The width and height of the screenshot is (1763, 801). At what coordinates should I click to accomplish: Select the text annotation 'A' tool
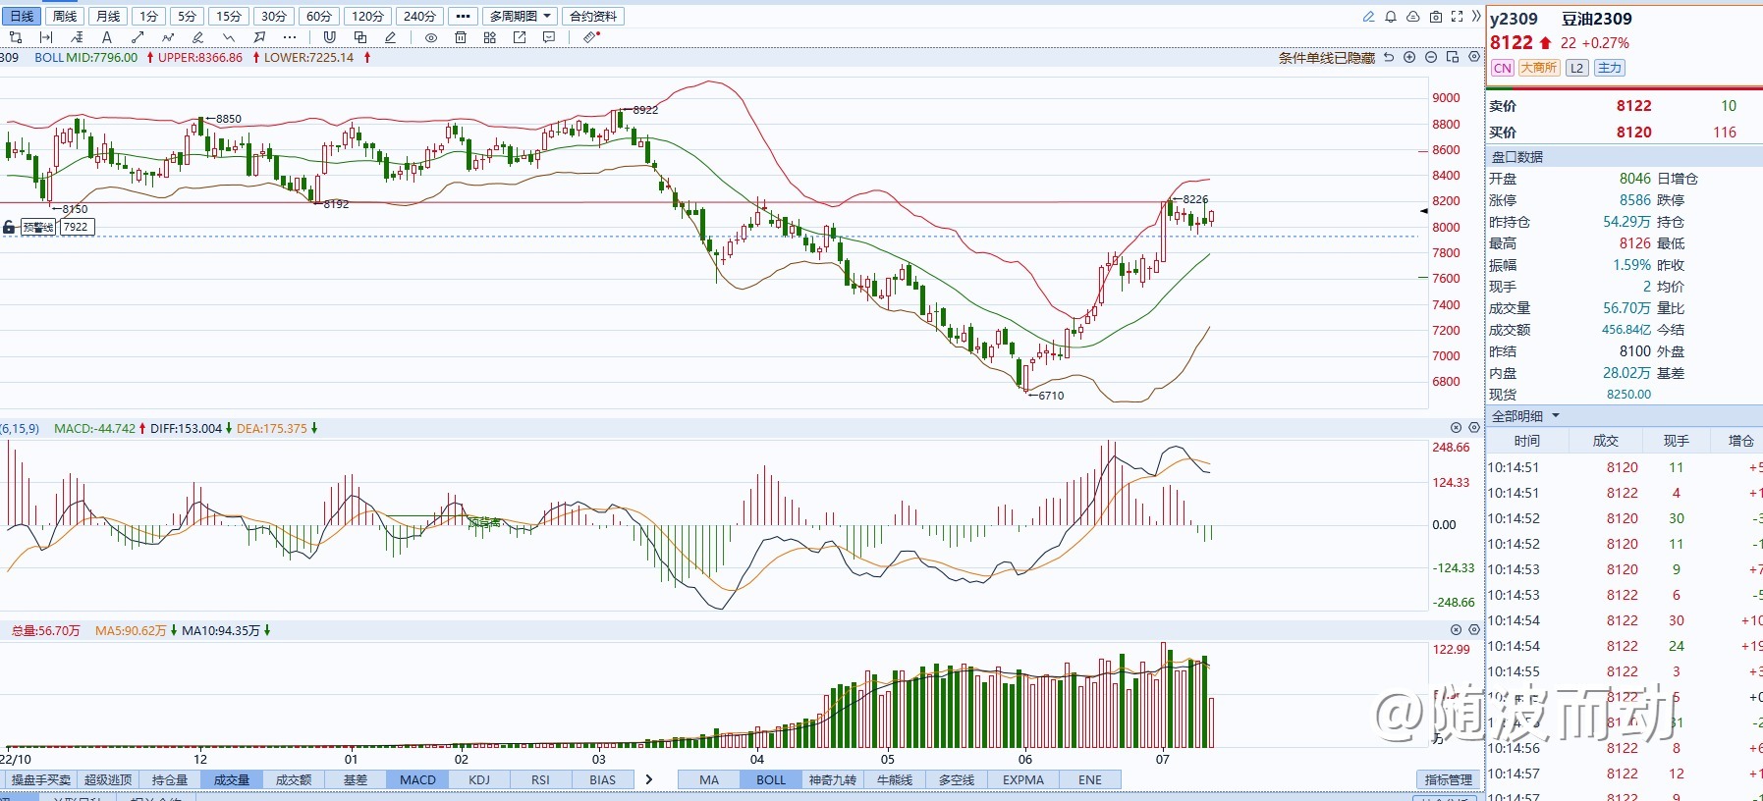click(x=107, y=37)
